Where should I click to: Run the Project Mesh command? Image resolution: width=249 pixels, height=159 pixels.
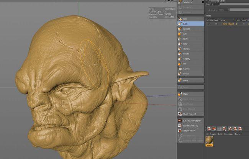[190, 131]
